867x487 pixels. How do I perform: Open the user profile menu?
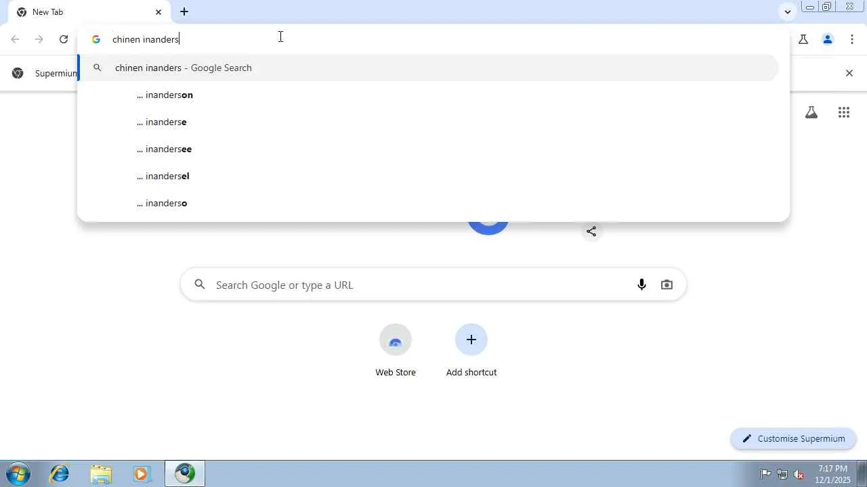828,39
